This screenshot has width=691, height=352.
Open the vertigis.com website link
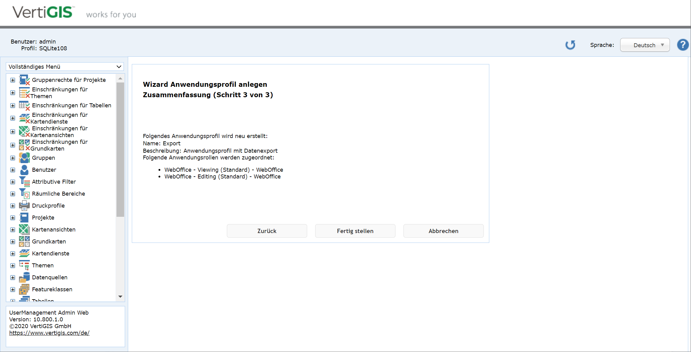coord(49,333)
